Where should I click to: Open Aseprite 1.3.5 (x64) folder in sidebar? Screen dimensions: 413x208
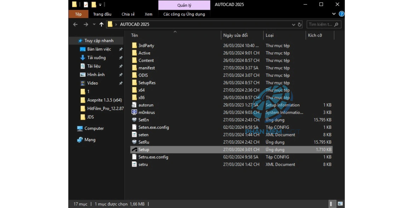tap(104, 100)
